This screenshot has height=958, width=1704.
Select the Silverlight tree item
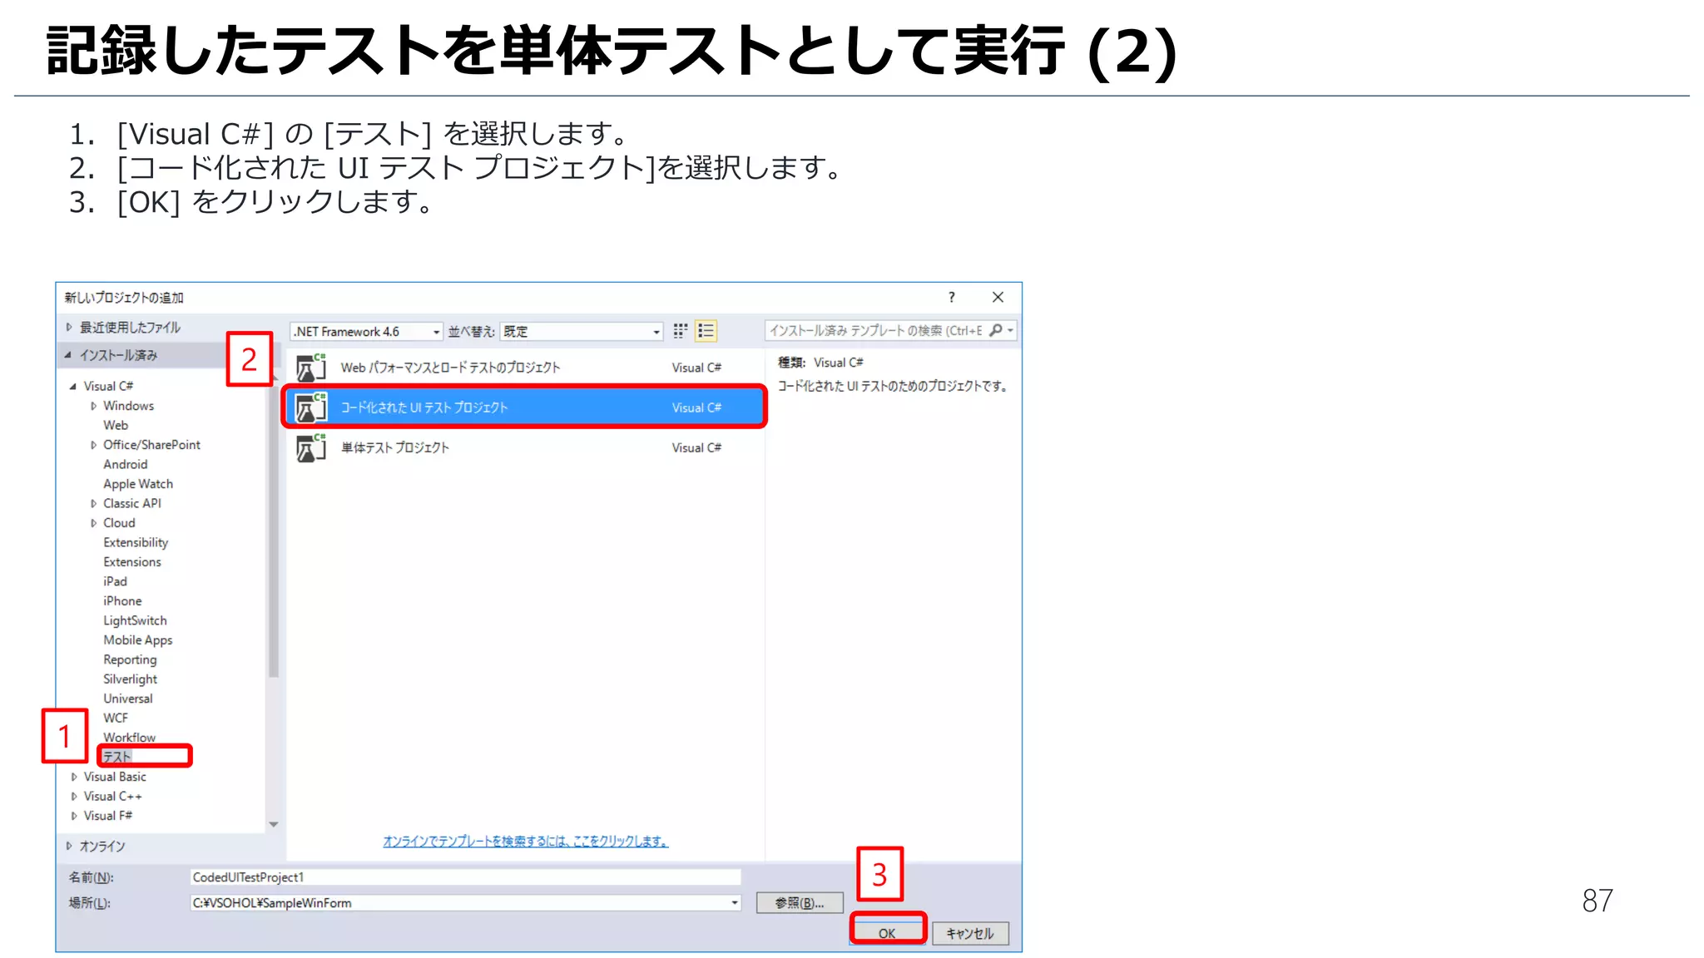pos(130,679)
